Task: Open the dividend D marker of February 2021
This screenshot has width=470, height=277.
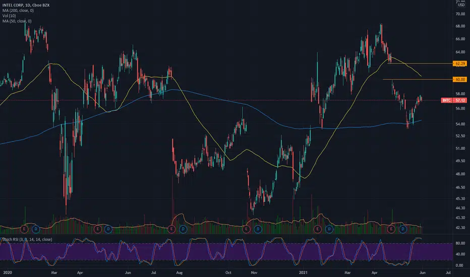Action: [x=329, y=229]
